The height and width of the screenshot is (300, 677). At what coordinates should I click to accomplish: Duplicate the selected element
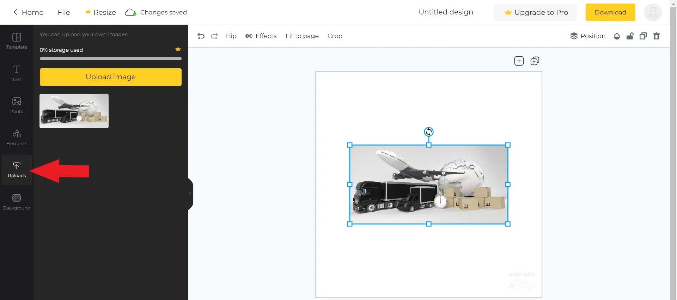pyautogui.click(x=643, y=36)
